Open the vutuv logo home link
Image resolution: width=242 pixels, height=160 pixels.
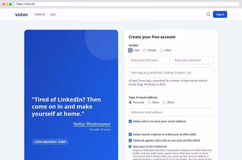[x=21, y=15]
